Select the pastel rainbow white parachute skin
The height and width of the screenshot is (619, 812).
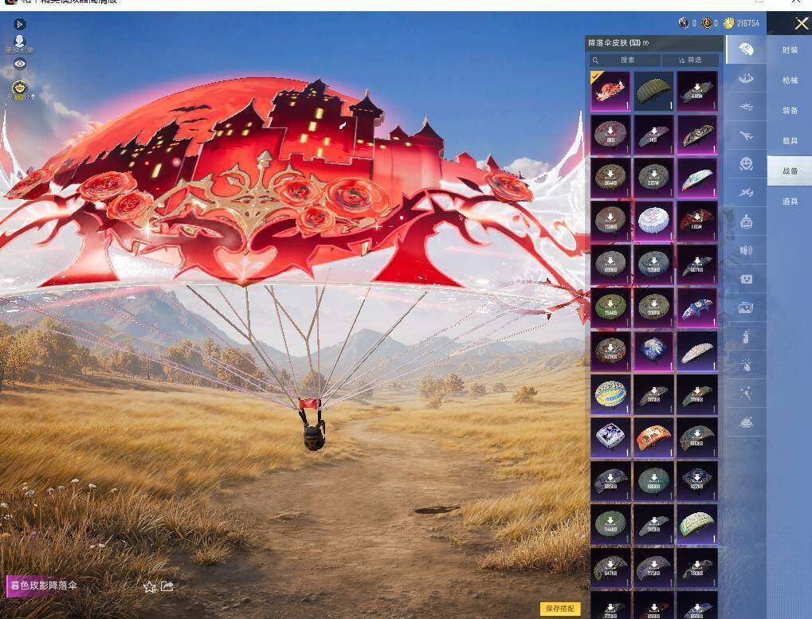coord(697,525)
